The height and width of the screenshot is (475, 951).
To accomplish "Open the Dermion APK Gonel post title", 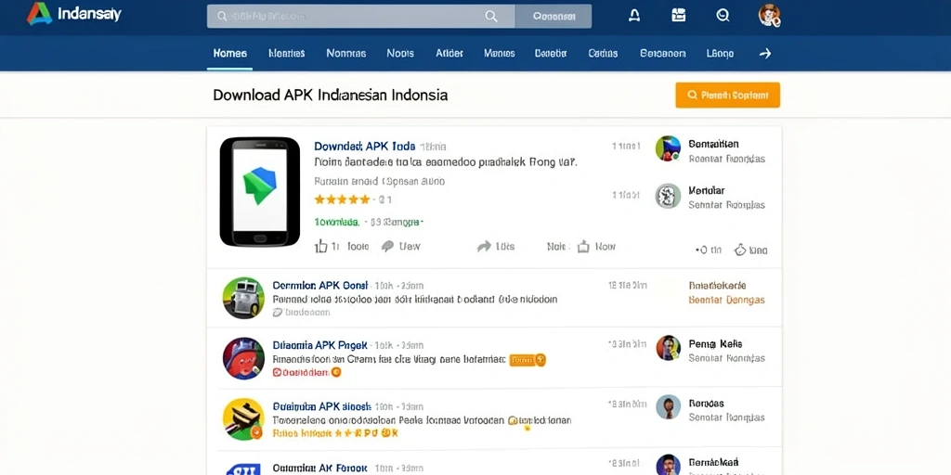I will [x=320, y=286].
